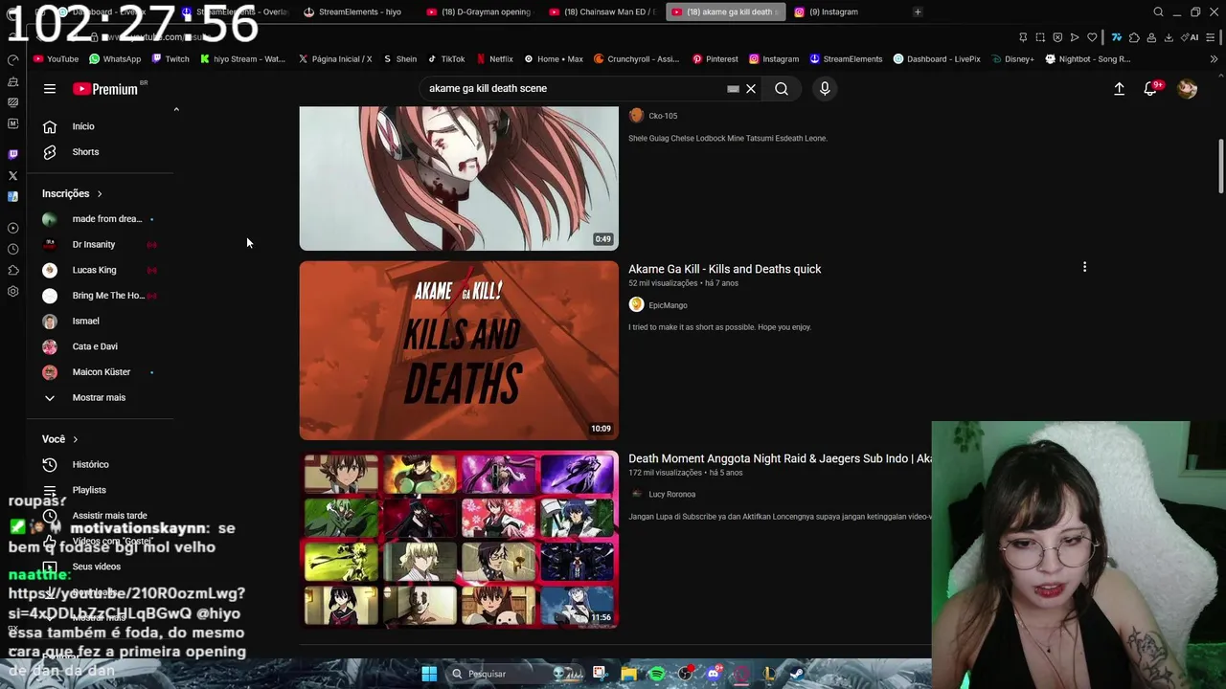
Task: Open the 0:49 video thumbnail
Action: [459, 178]
